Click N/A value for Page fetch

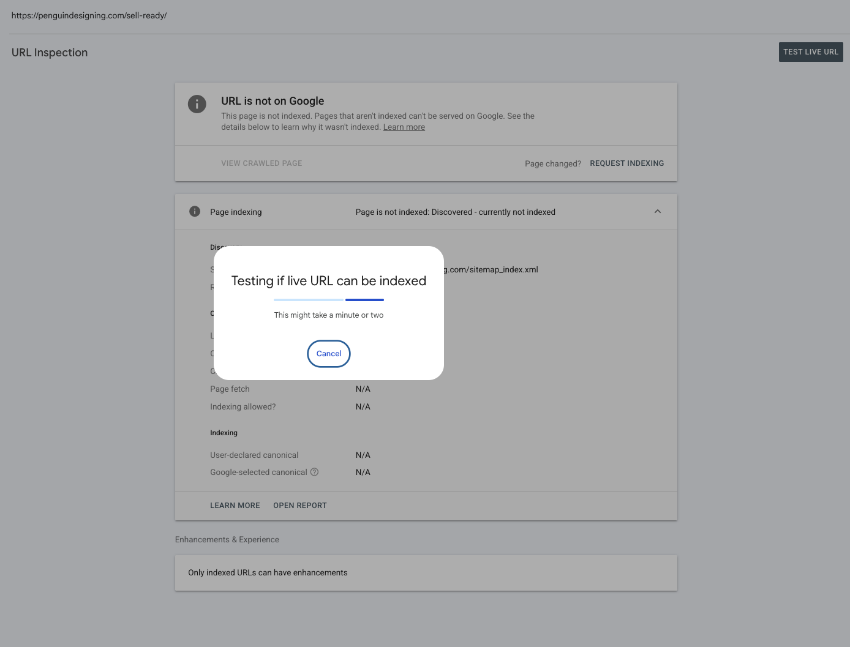point(363,389)
